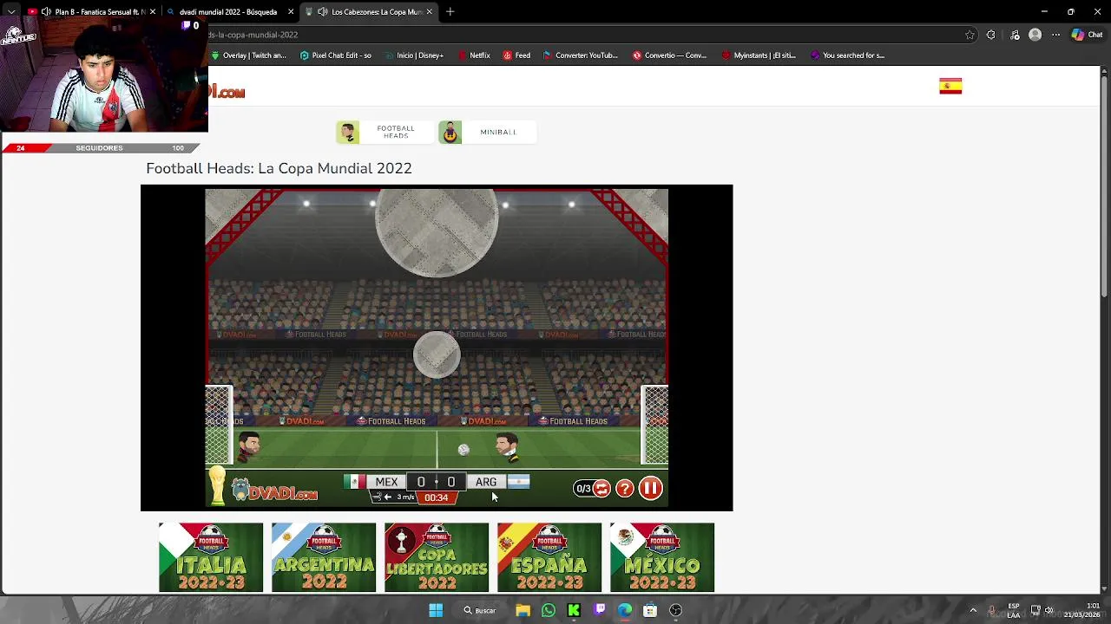Open the Pixel Chat Edit bookmark
This screenshot has height=624, width=1111.
[336, 55]
